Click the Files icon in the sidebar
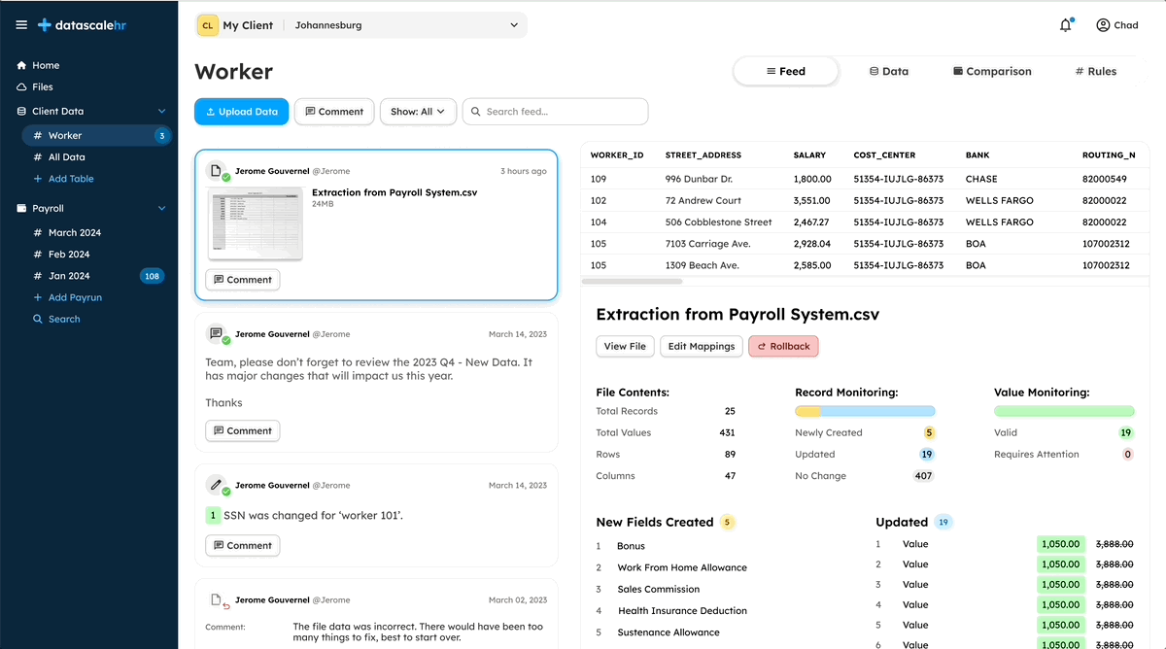Image resolution: width=1166 pixels, height=649 pixels. [x=19, y=87]
